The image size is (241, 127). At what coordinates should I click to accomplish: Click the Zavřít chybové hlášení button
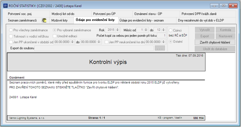(x=215, y=43)
